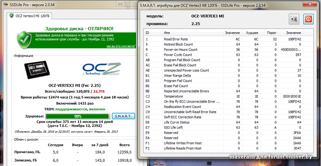321x166 pixels.
Task: Click the OCZ Technology logo
Action: (x=102, y=69)
